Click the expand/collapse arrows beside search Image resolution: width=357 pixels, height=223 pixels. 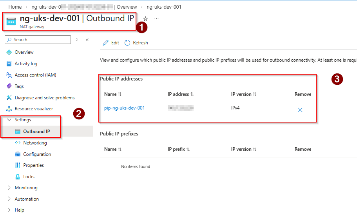click(77, 40)
